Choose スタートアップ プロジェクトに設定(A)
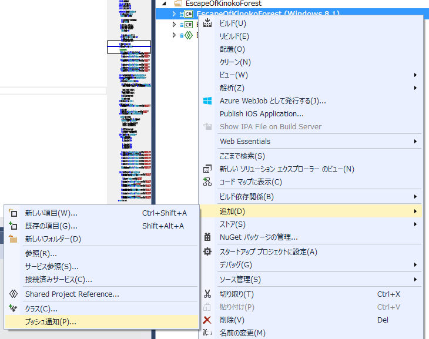Image resolution: width=429 pixels, height=339 pixels. pos(311,251)
